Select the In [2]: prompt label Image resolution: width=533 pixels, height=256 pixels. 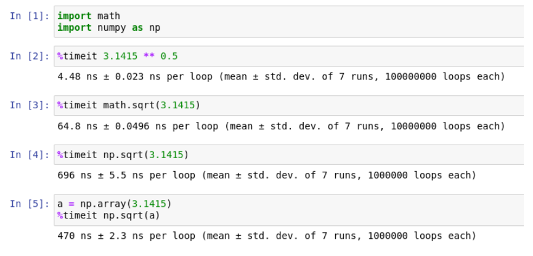[30, 57]
